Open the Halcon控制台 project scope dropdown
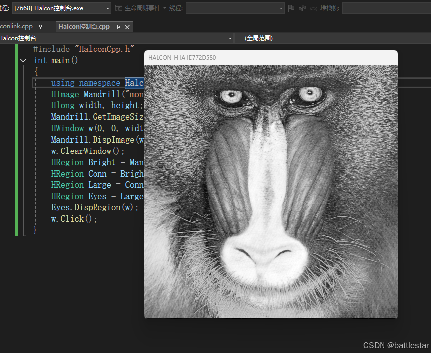431x353 pixels. tap(116, 38)
